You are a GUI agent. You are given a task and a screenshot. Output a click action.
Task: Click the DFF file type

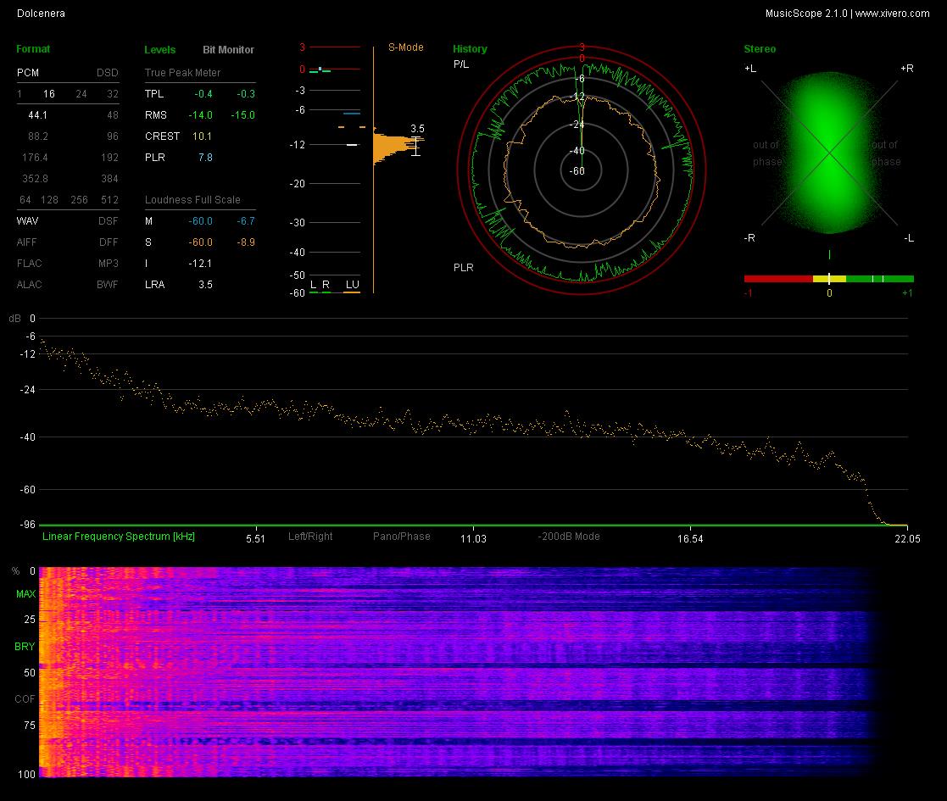pos(109,242)
